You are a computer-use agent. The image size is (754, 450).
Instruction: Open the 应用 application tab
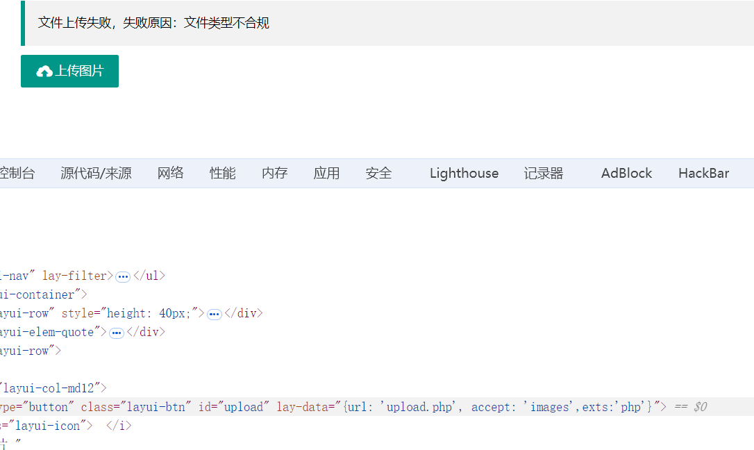point(326,173)
